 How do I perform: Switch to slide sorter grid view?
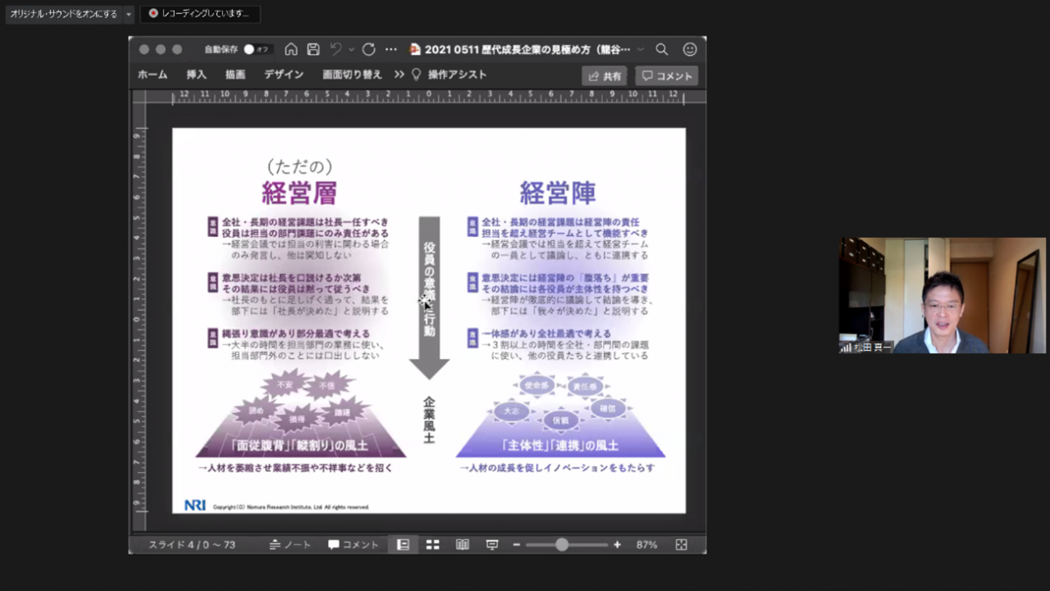(432, 545)
